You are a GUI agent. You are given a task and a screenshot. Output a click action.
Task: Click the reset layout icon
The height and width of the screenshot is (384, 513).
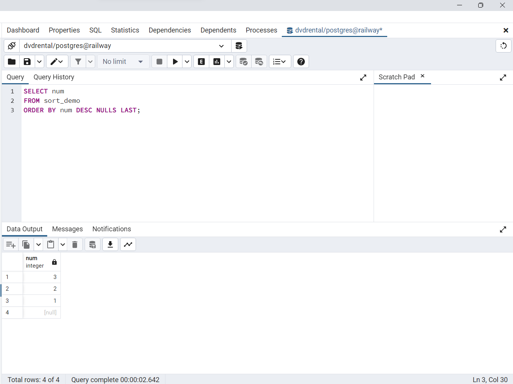coord(504,46)
